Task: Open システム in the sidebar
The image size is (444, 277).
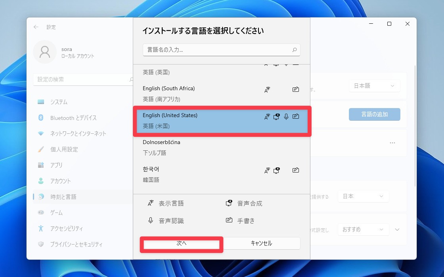Action: click(x=82, y=102)
